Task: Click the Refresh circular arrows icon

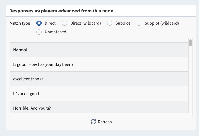Action: point(93,122)
